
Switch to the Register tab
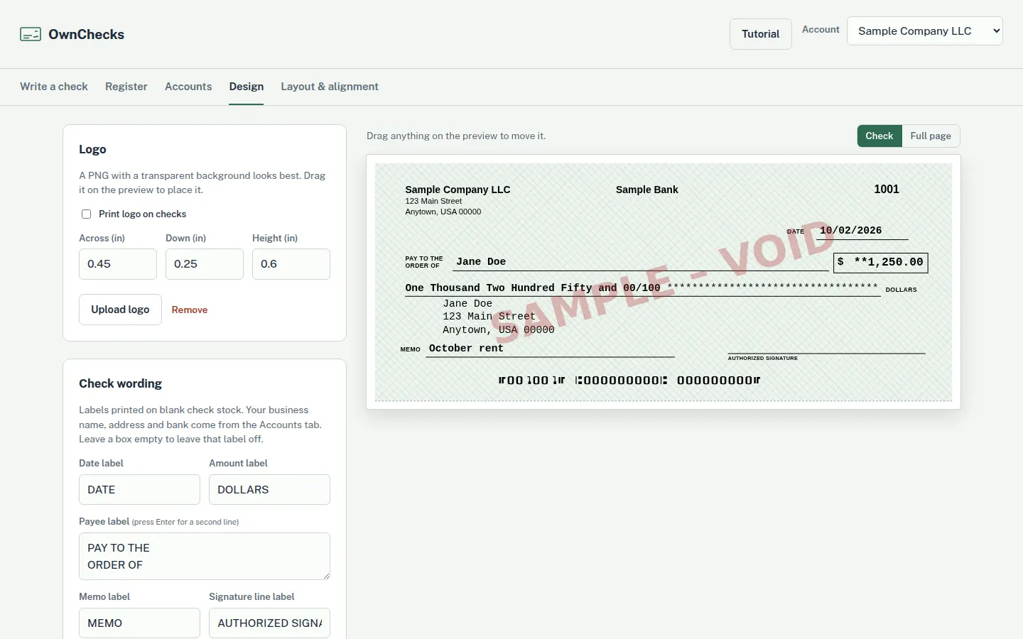(x=126, y=87)
